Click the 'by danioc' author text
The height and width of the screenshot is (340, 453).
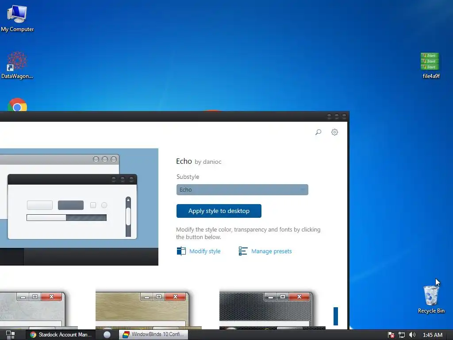(208, 162)
